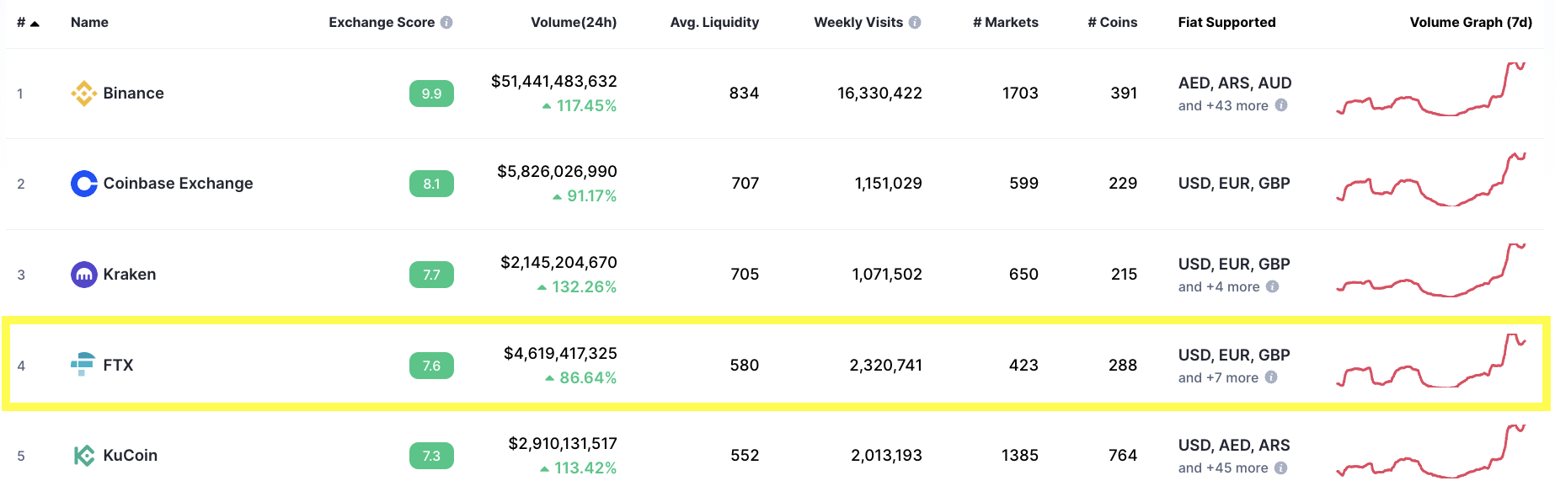Viewport: 1555px width, 497px height.
Task: Click the Coinbase Exchange logo icon
Action: [84, 184]
